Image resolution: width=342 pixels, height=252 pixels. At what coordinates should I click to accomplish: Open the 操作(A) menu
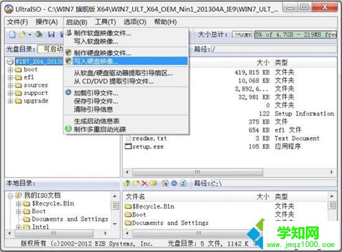coord(47,22)
